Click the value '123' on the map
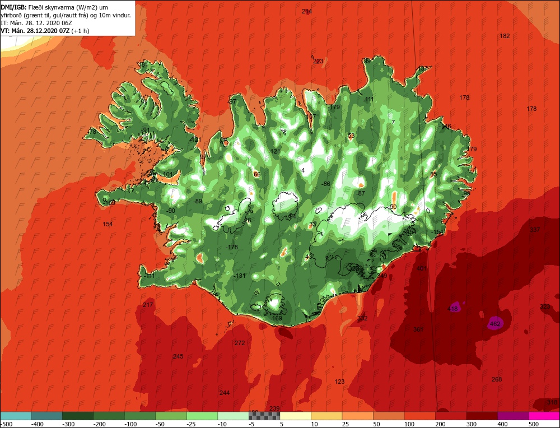Image resolution: width=560 pixels, height=428 pixels. (339, 382)
